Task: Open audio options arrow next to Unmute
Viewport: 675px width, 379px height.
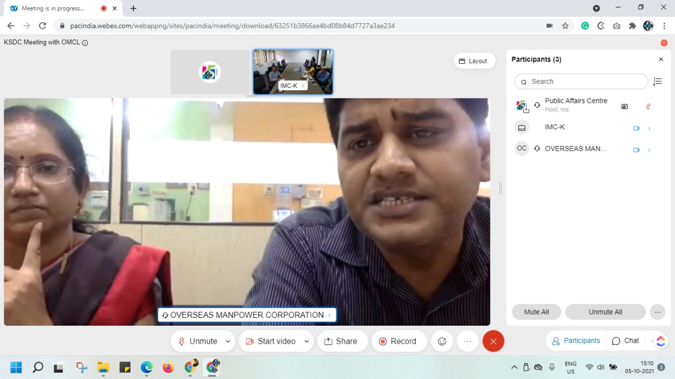Action: tap(228, 342)
